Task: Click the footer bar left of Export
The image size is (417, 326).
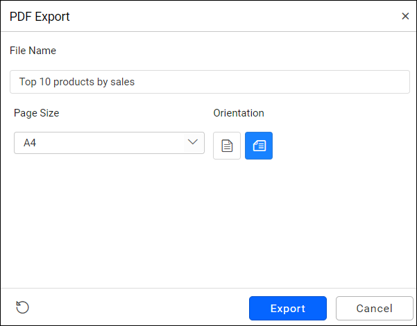Action: (139, 308)
